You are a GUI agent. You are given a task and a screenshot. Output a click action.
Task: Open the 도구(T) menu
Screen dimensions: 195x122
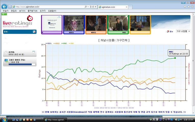pyautogui.click(x=43, y=11)
